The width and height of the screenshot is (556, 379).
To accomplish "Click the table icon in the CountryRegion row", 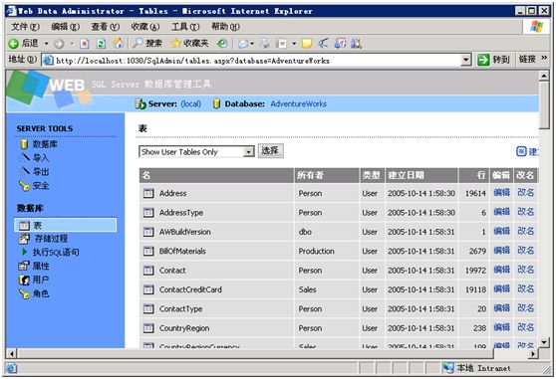I will coord(148,328).
